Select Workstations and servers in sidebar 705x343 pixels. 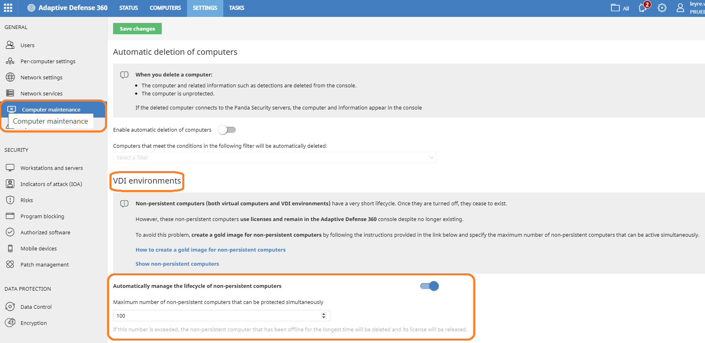[x=52, y=168]
